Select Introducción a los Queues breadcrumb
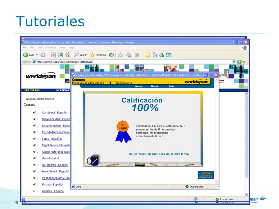Viewport: 279px width, 209px height. 88,83
